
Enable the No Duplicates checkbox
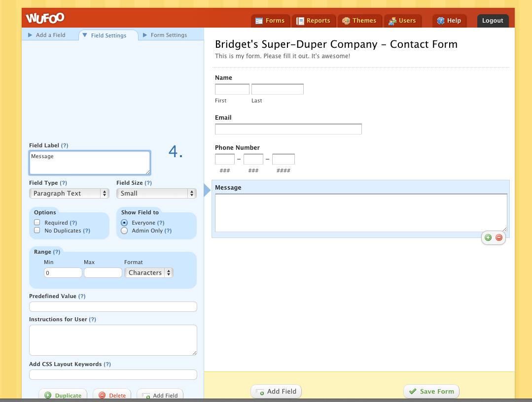coord(37,230)
